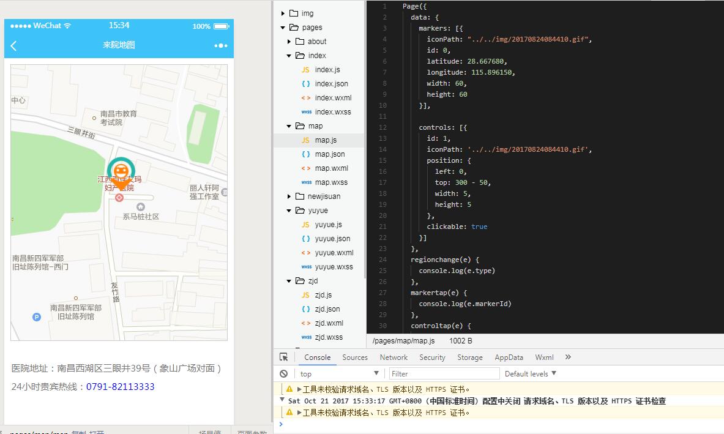Image resolution: width=724 pixels, height=434 pixels.
Task: Open the three-dot menu in header
Action: click(220, 46)
